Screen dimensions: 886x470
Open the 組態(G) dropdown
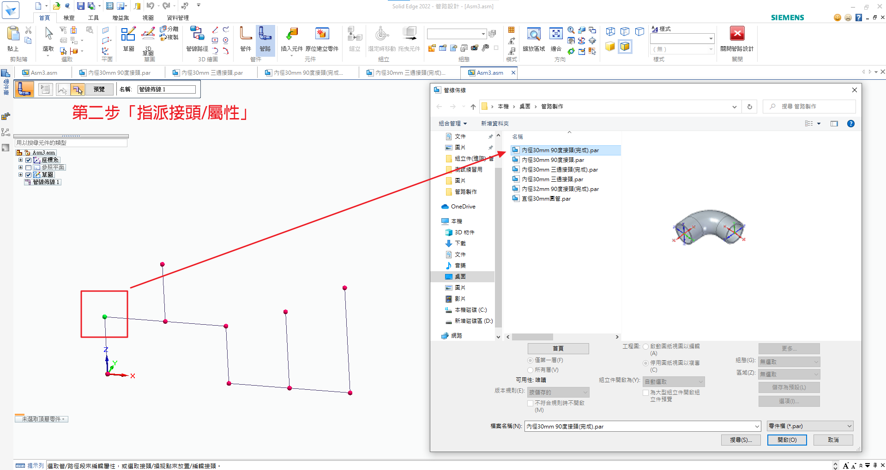(x=789, y=362)
